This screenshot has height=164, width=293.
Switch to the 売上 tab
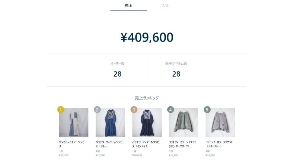[128, 6]
